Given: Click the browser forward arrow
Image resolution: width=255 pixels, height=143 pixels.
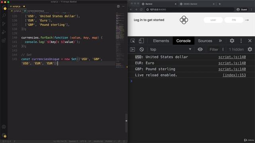Looking at the screenshot, I should click(x=136, y=10).
